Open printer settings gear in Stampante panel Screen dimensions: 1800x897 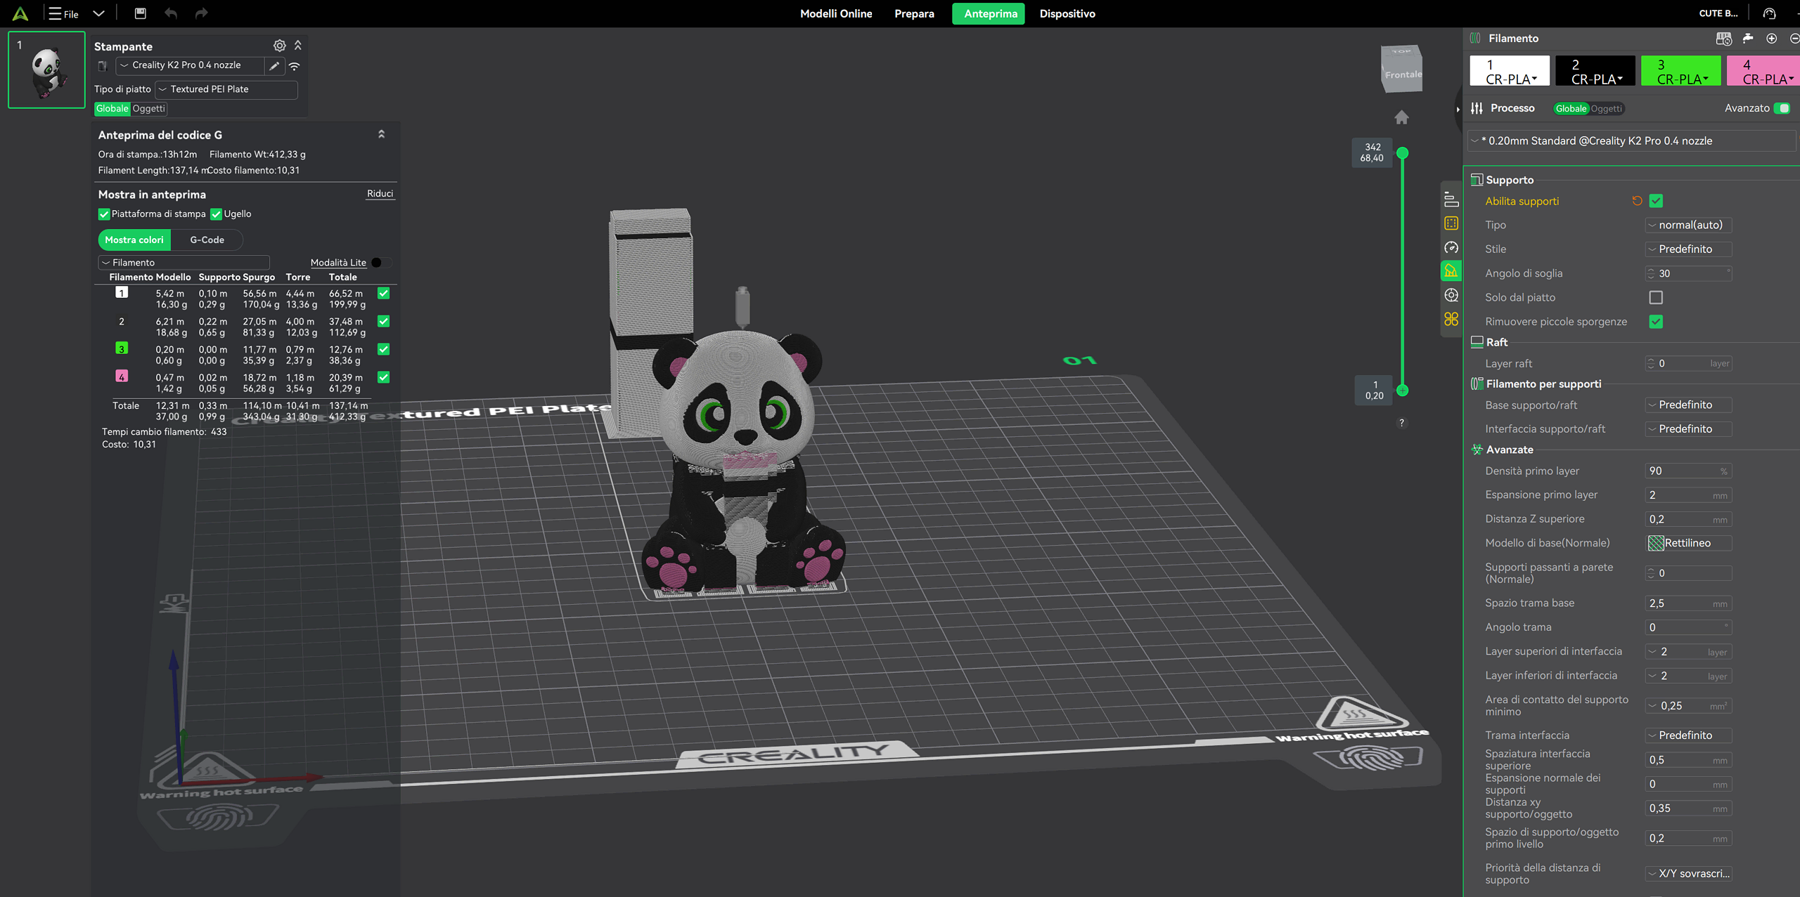(x=279, y=46)
